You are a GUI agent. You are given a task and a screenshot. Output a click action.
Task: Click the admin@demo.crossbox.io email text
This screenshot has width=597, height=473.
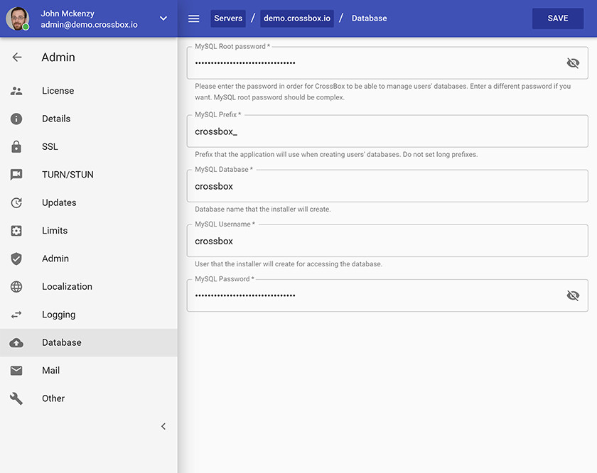[x=89, y=25]
